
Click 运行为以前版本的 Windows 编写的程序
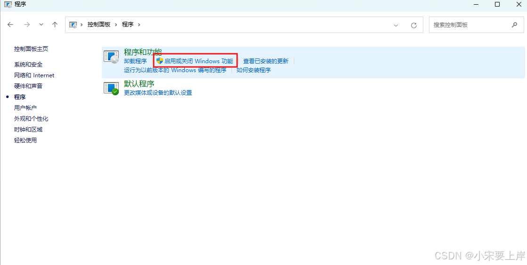coord(175,70)
